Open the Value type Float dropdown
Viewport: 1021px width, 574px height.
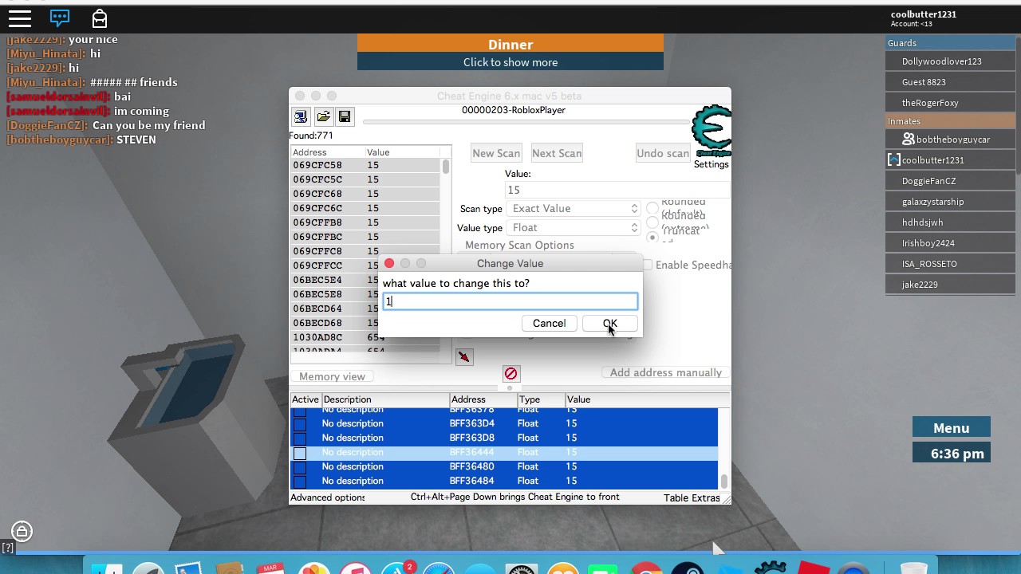click(x=574, y=227)
